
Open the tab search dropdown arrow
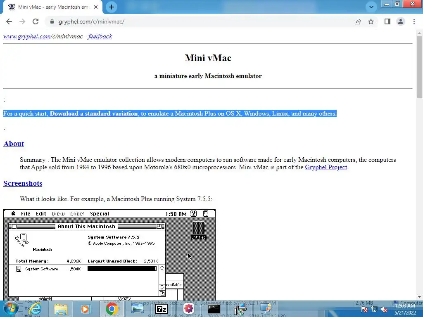(371, 7)
